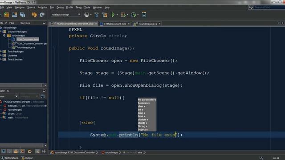
Task: Click the Debug Project toolbar icon
Action: pos(123,15)
